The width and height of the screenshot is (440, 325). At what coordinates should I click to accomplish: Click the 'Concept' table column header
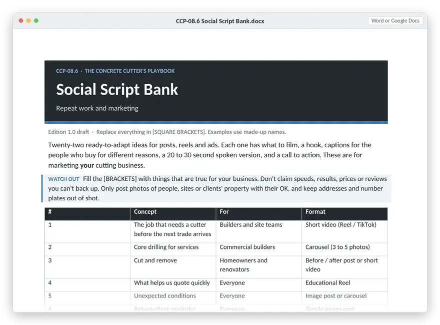click(173, 214)
